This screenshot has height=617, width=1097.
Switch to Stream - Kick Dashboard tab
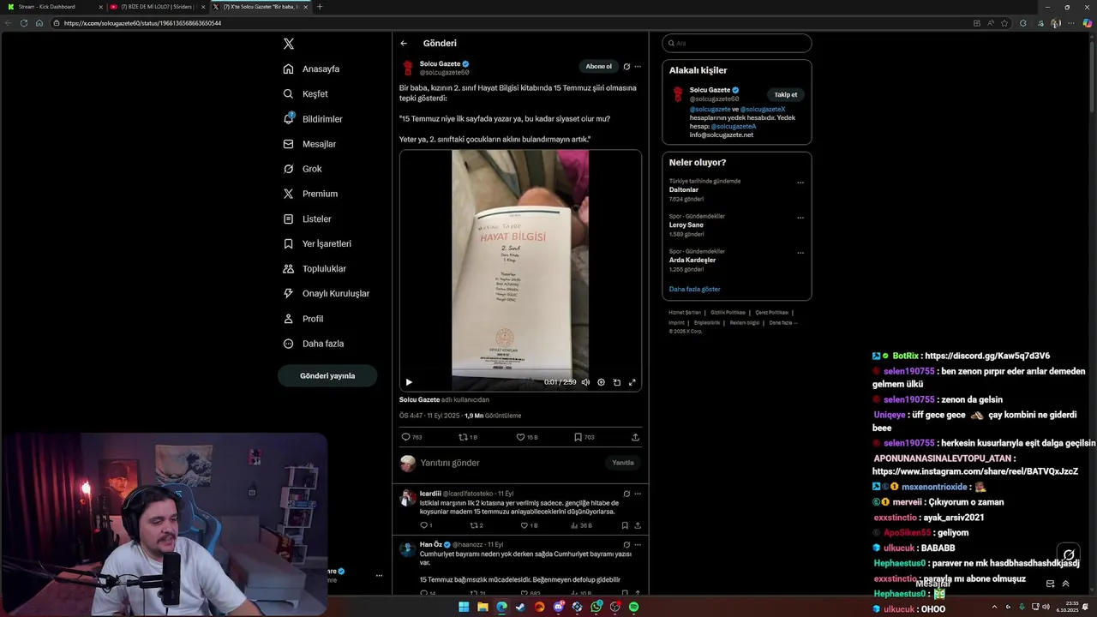click(53, 7)
